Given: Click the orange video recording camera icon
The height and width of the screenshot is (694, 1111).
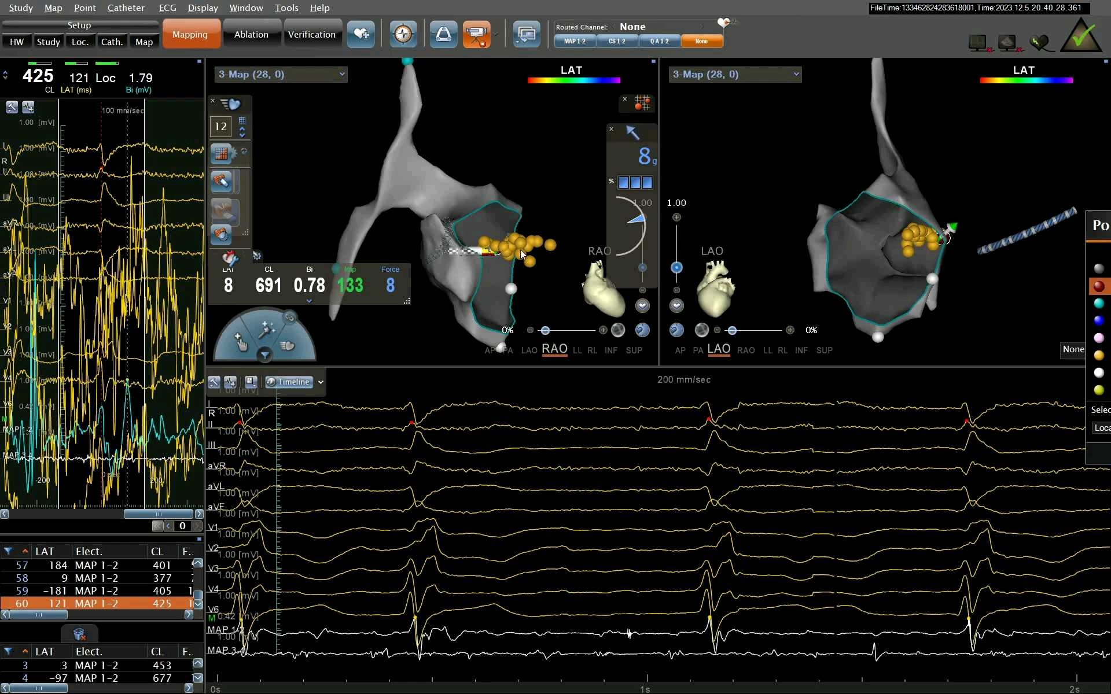Looking at the screenshot, I should [x=477, y=34].
